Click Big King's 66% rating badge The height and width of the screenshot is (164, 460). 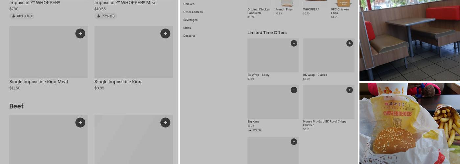pos(255,130)
